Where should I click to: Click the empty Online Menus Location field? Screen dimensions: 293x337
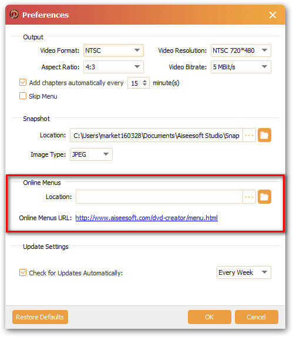[x=159, y=197]
